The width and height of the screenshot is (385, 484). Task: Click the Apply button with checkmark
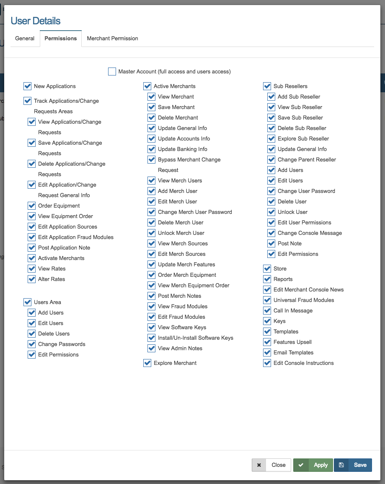point(313,465)
